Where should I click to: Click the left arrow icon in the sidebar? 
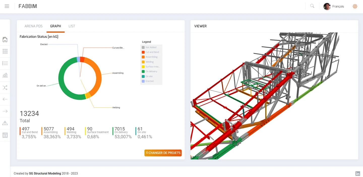(5, 99)
